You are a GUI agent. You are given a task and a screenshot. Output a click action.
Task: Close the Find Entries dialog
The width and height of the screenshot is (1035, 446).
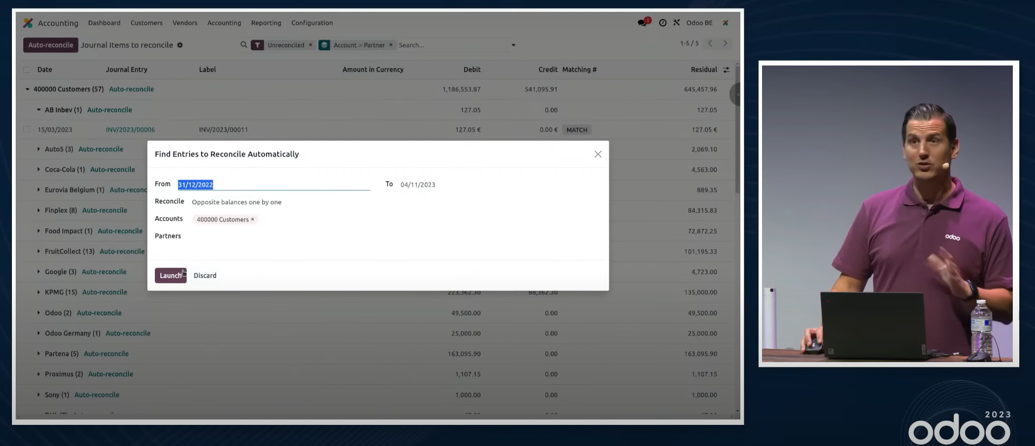click(598, 154)
